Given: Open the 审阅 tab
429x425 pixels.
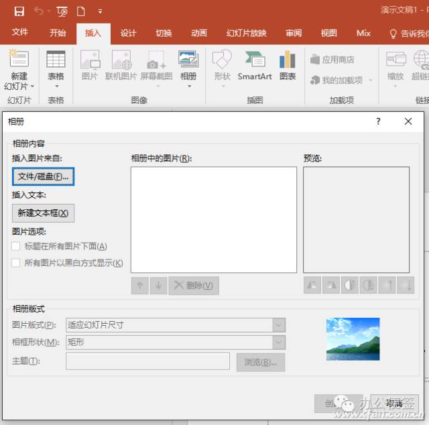Looking at the screenshot, I should [x=294, y=34].
